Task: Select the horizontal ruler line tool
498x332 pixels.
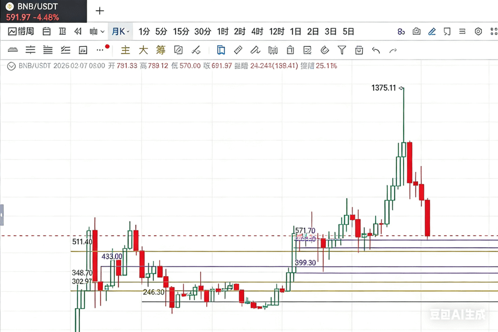Action: click(13, 50)
